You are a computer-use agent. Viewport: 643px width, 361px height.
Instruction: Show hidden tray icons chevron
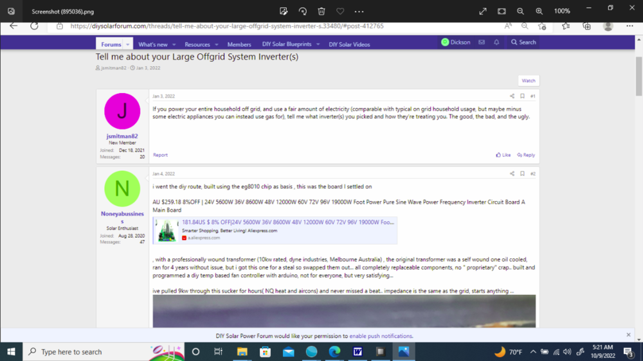532,351
